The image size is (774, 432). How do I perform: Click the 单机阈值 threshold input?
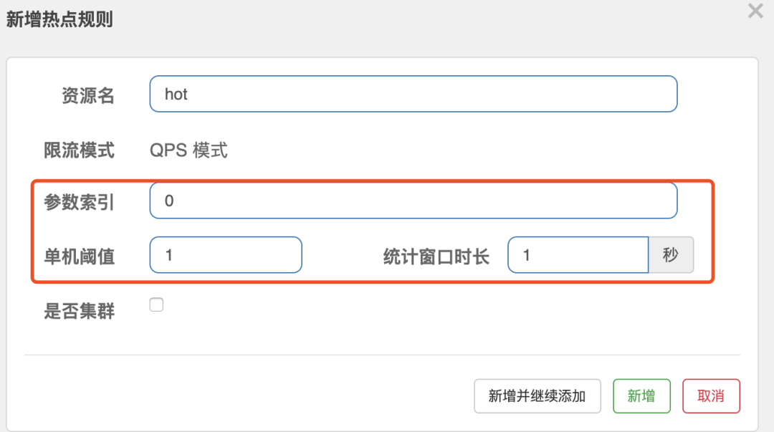coord(226,255)
